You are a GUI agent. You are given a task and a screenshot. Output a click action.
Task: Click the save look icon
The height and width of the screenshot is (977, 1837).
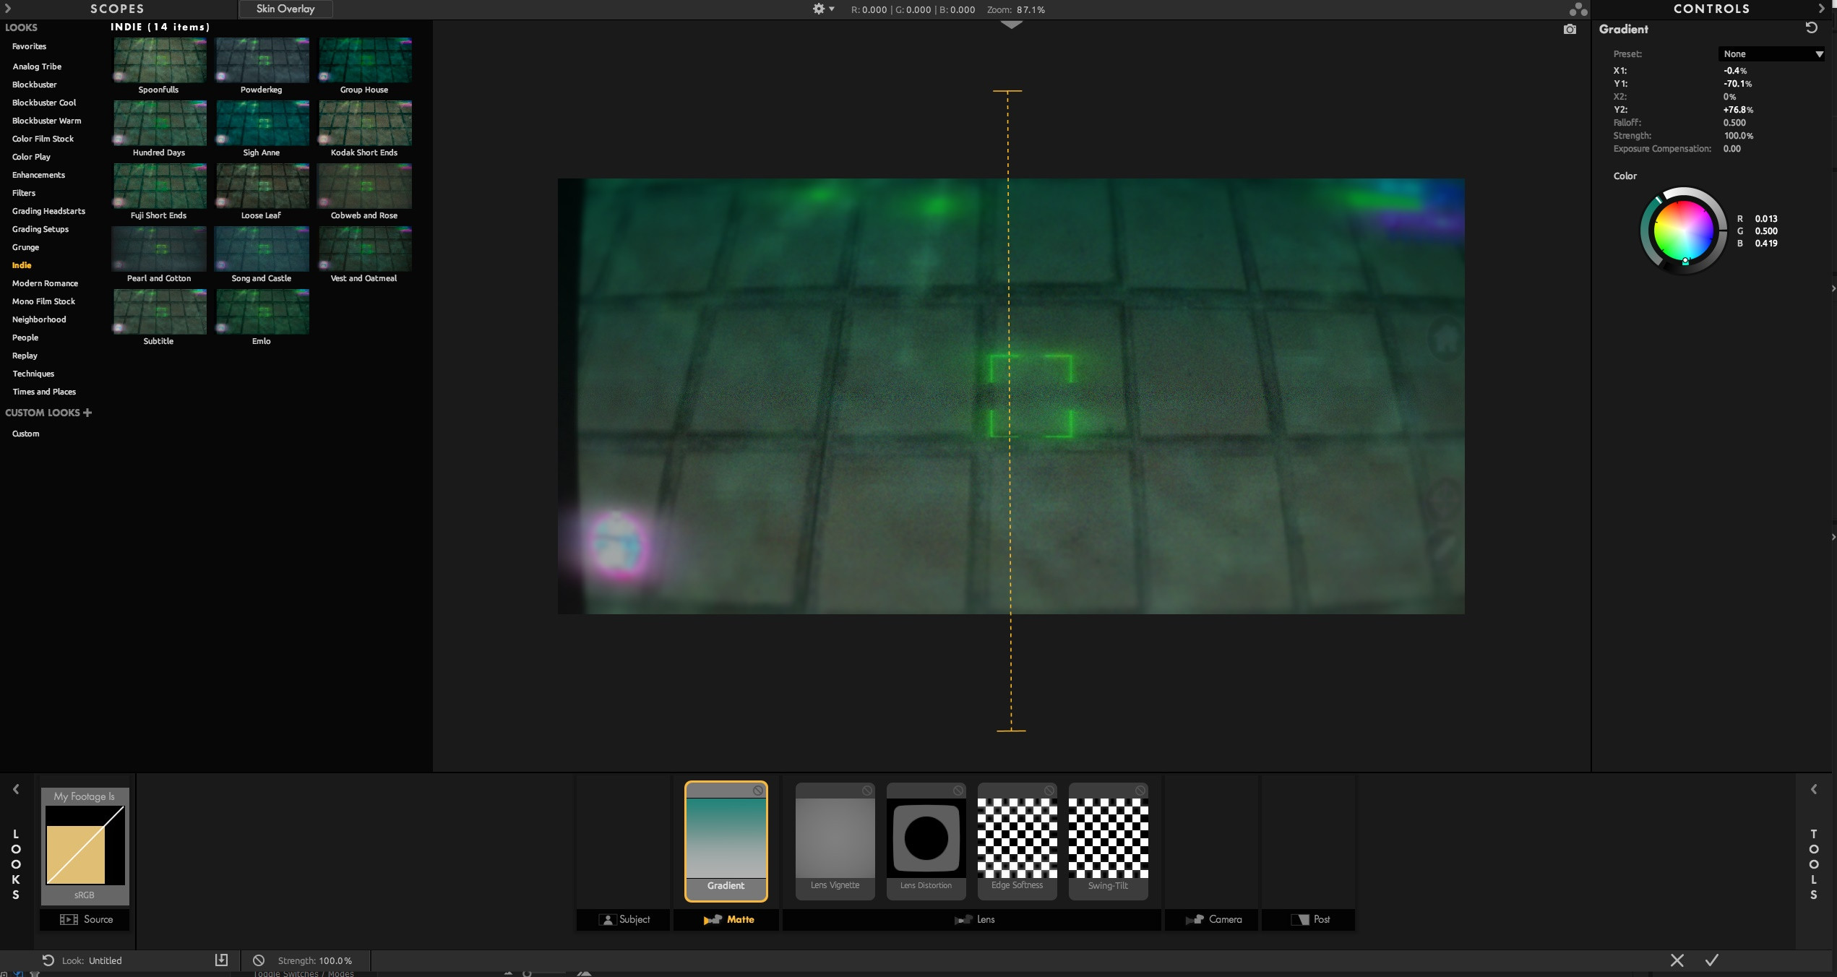tap(221, 960)
